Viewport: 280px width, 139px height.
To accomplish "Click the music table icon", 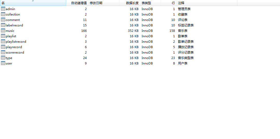I will (x=3, y=31).
